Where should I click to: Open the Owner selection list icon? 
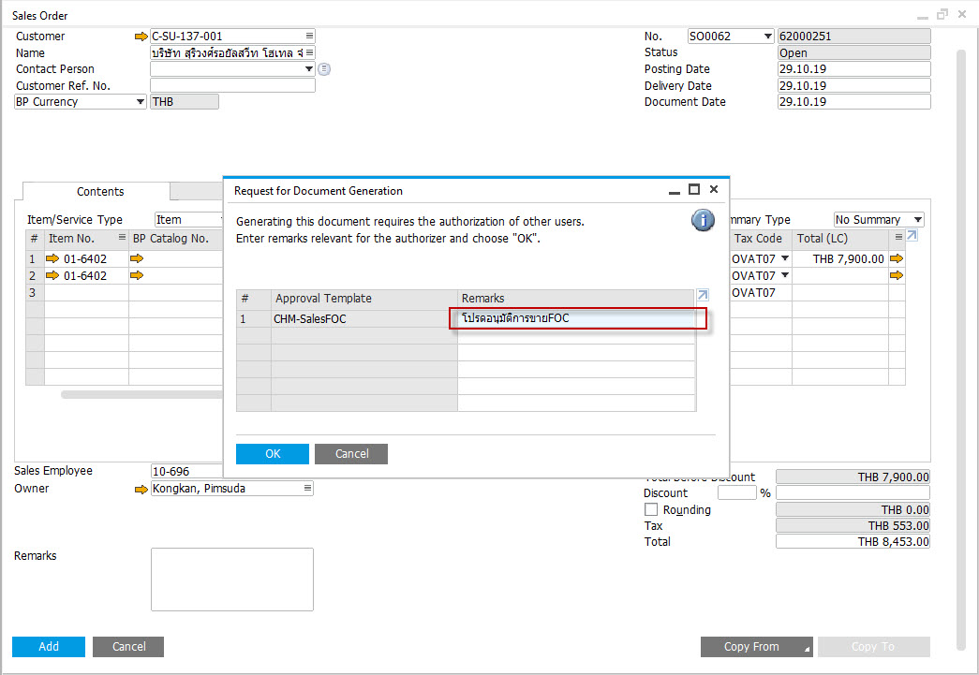308,488
